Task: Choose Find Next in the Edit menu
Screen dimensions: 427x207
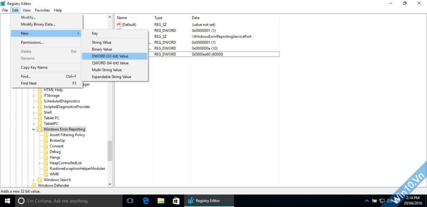Action: point(47,83)
